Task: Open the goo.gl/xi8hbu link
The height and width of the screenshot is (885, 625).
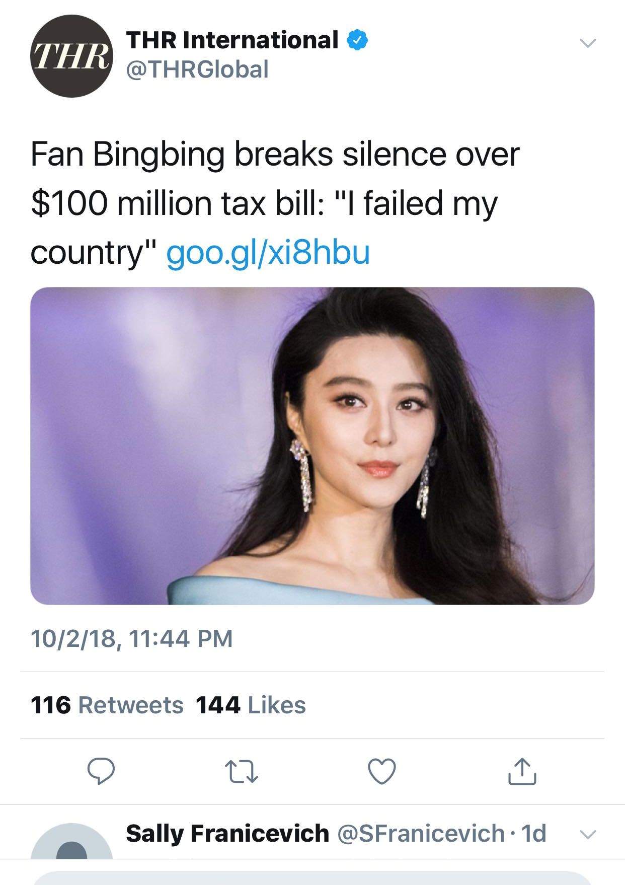Action: (x=268, y=252)
